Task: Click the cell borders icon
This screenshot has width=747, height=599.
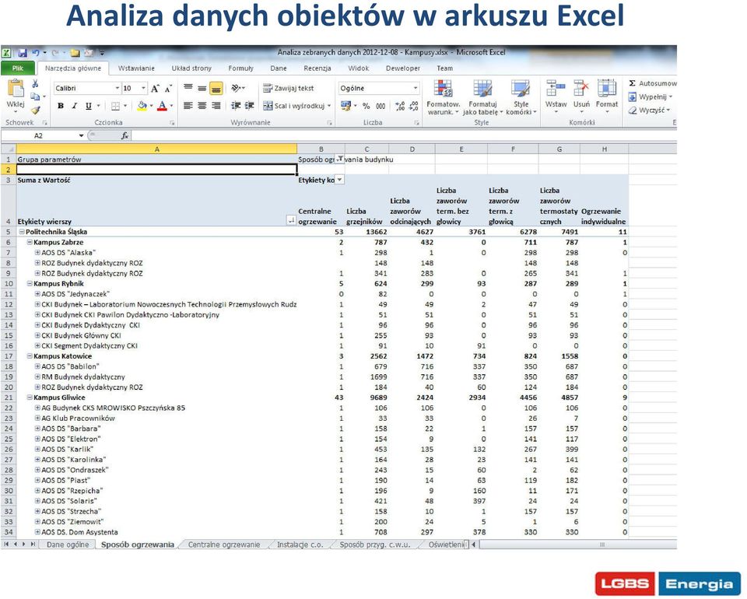Action: 115,106
